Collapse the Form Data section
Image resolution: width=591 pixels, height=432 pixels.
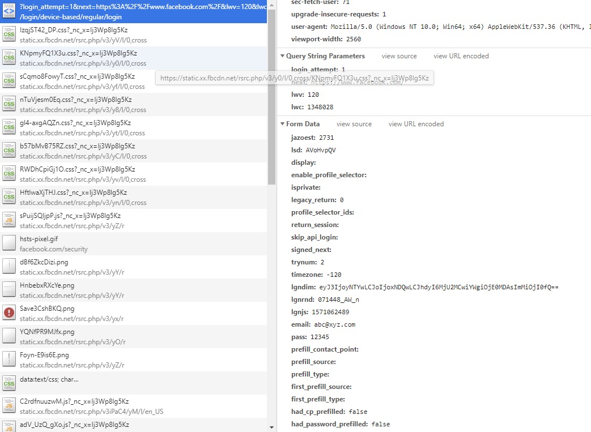coord(283,124)
